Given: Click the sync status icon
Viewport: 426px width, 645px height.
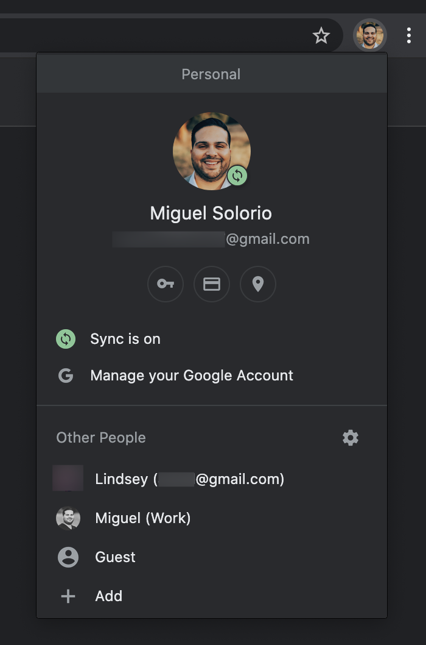Looking at the screenshot, I should [x=66, y=339].
